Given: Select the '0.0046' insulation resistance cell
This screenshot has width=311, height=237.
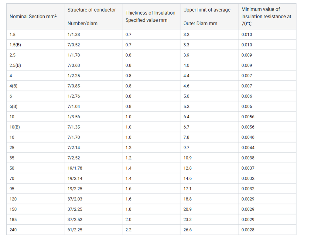Looking at the screenshot, I should coord(248,137).
